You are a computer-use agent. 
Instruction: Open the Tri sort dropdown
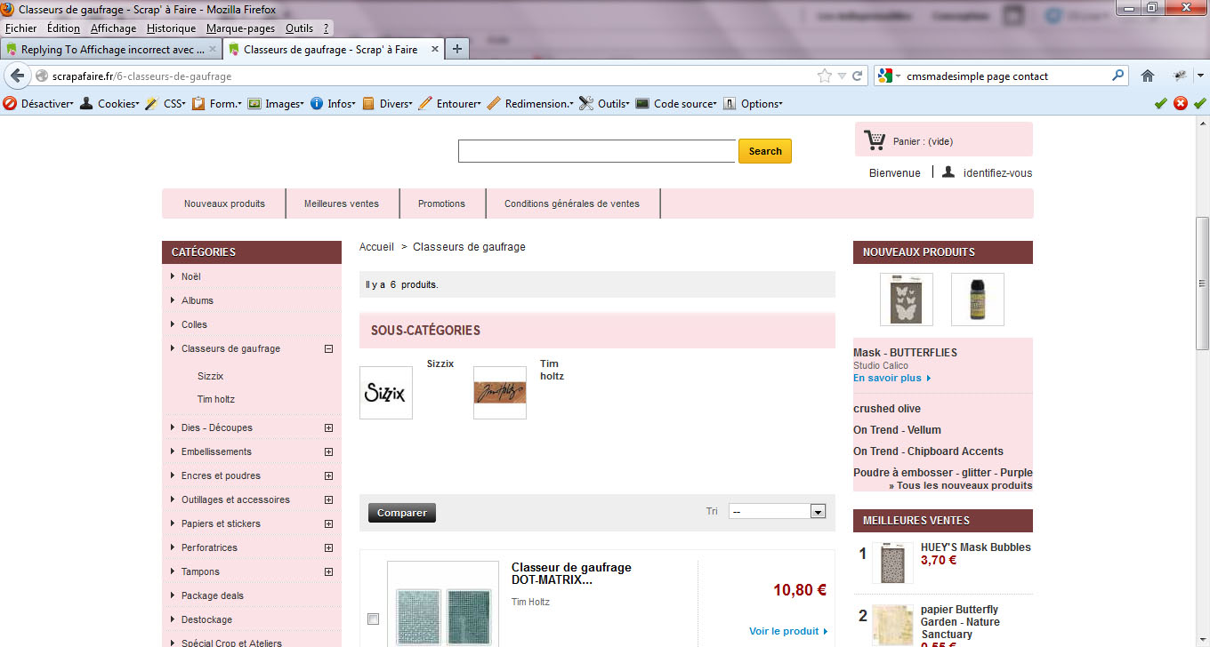(x=777, y=512)
